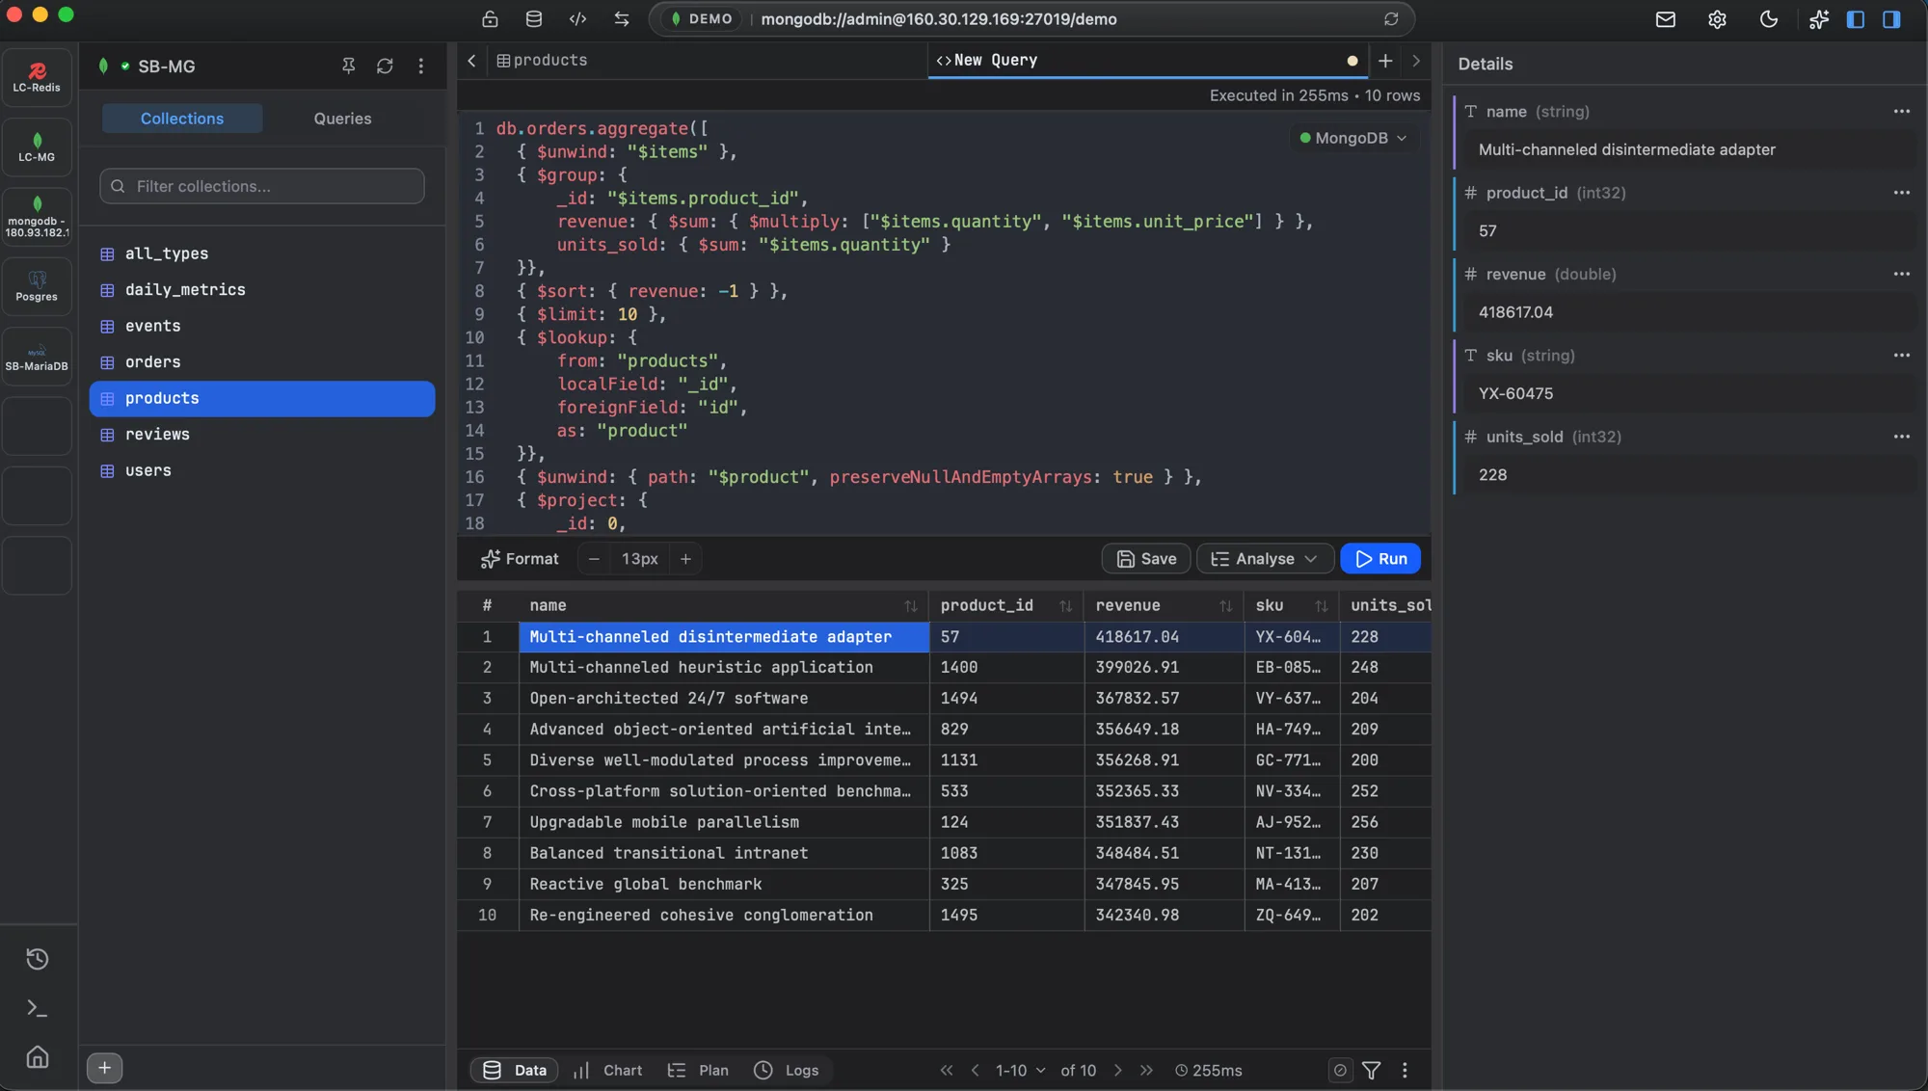Focus the Filter collections search field
This screenshot has width=1928, height=1091.
(262, 186)
